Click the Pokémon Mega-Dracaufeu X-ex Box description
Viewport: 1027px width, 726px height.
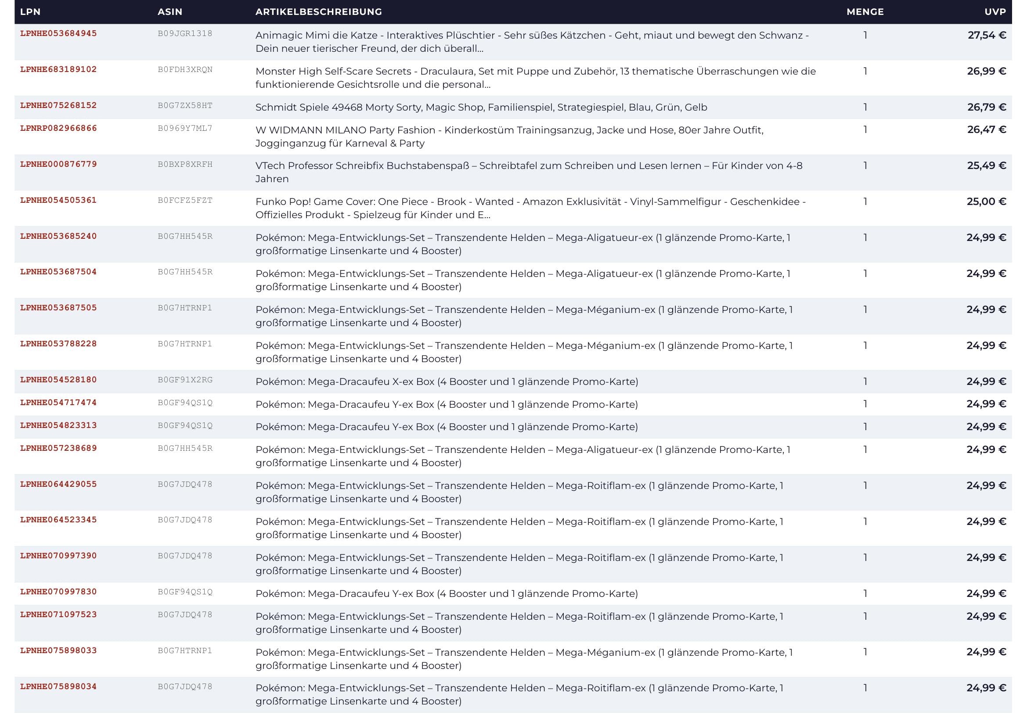447,381
